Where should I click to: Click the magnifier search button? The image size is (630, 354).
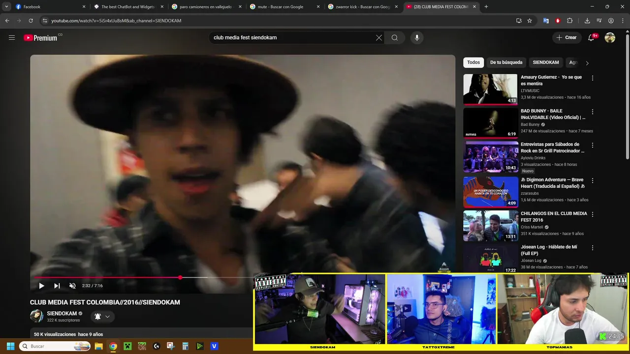pyautogui.click(x=395, y=37)
